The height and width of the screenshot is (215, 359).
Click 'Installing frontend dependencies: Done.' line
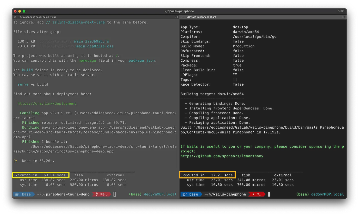230,108
